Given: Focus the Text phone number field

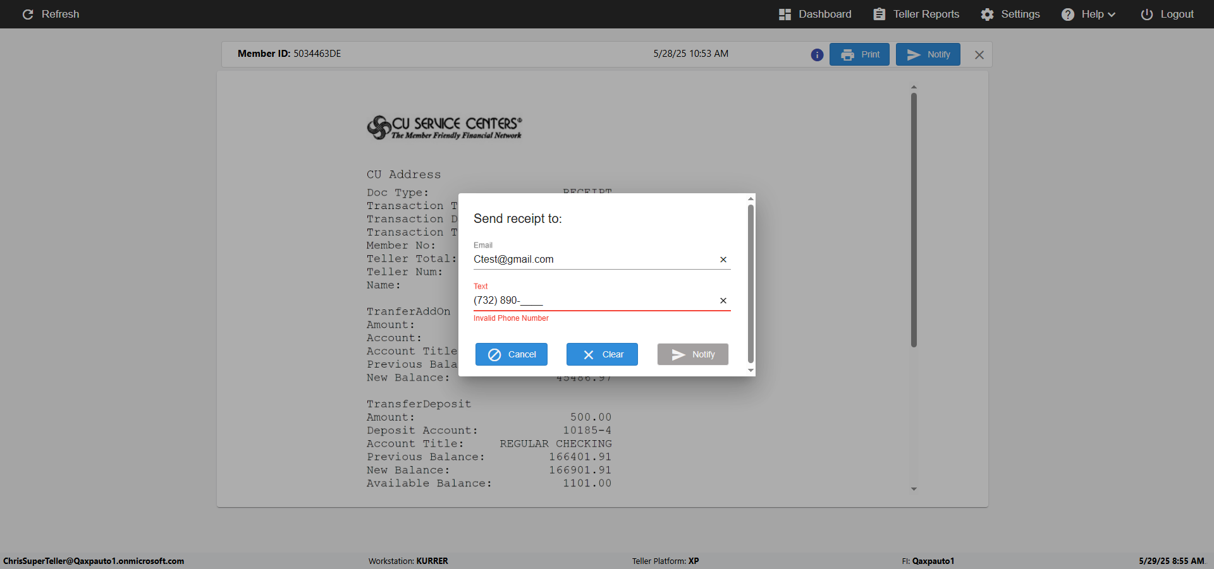Looking at the screenshot, I should pos(594,301).
